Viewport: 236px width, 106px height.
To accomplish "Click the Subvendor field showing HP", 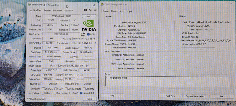I will click(x=52, y=39).
